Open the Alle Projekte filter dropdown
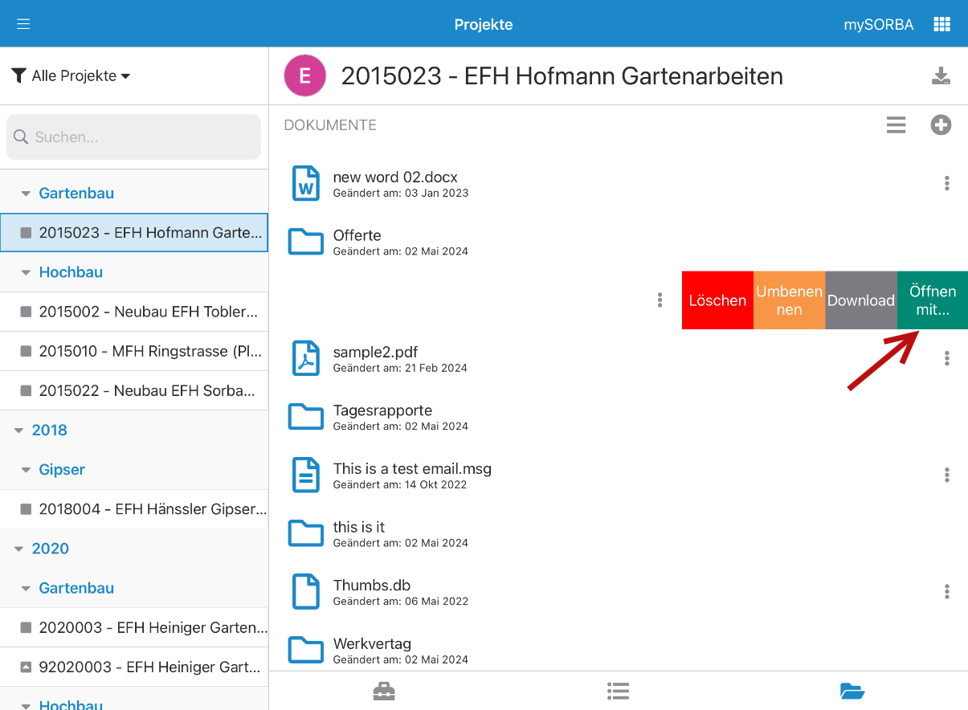This screenshot has height=710, width=968. click(x=71, y=76)
